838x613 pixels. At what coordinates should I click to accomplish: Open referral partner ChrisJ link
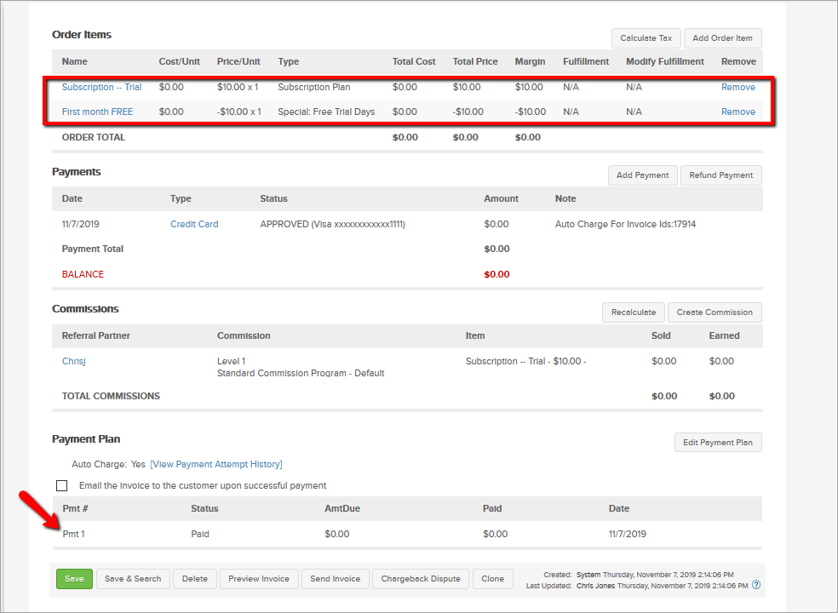[74, 361]
